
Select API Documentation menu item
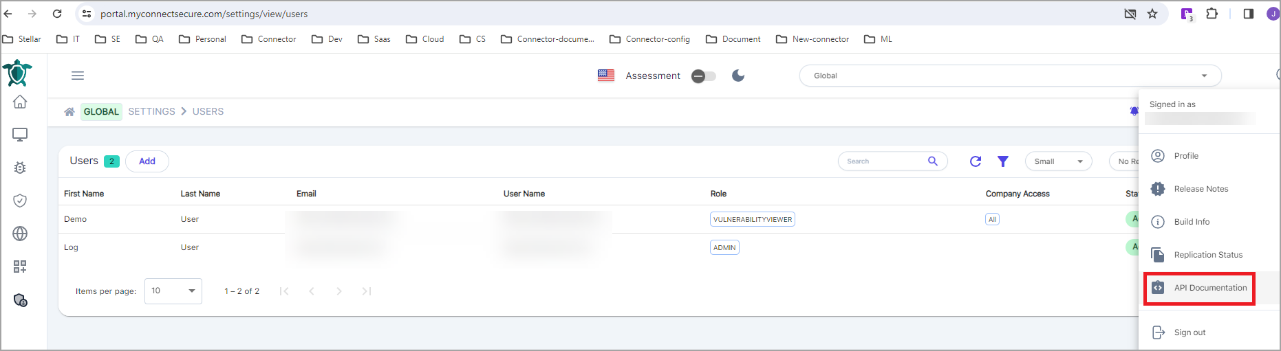point(1209,288)
